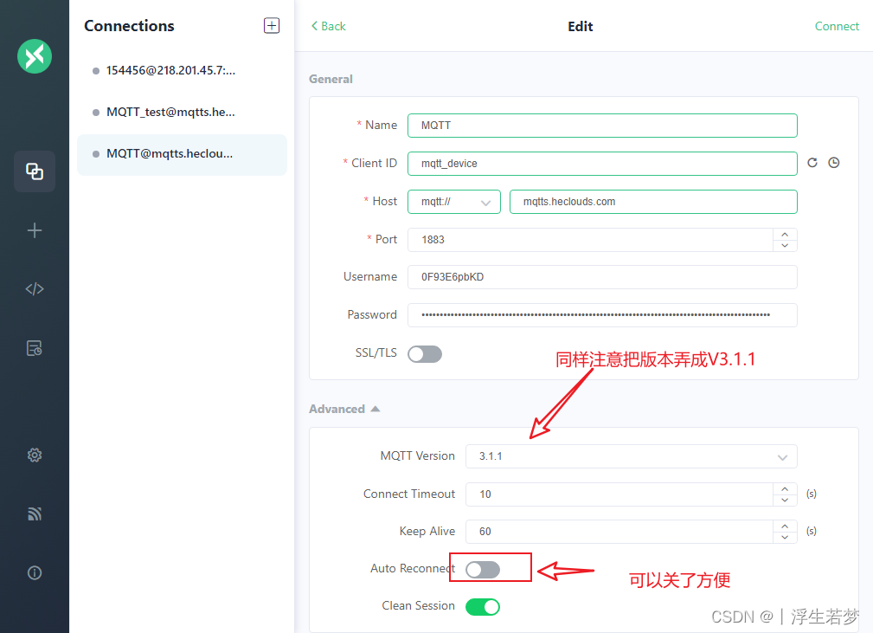The image size is (873, 633).
Task: Click the Edit page title
Action: [x=581, y=26]
